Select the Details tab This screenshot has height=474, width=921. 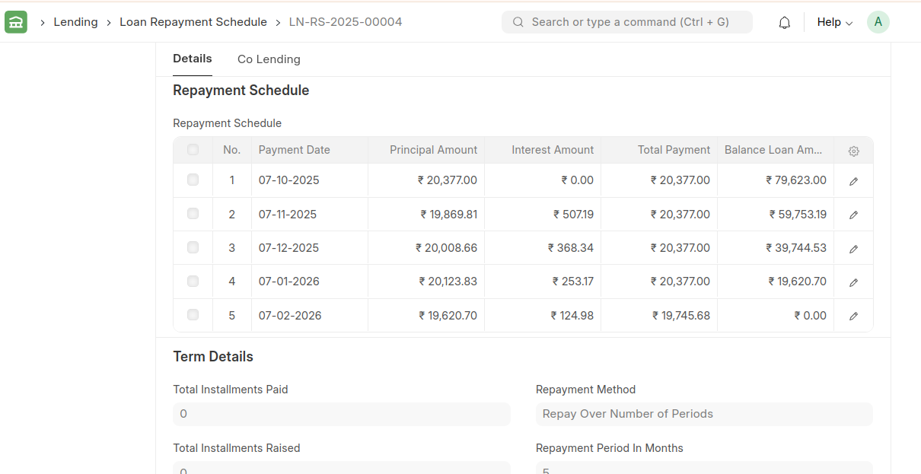(192, 59)
